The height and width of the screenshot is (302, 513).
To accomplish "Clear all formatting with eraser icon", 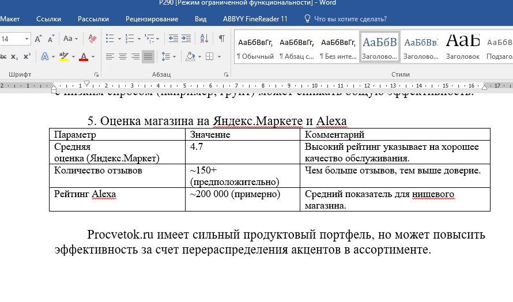I will pos(92,39).
